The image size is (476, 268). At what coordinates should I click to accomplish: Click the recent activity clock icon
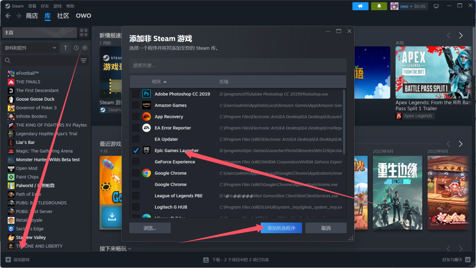pos(76,48)
